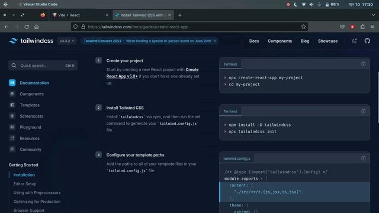Click the tailwindcss logo

tap(31, 41)
